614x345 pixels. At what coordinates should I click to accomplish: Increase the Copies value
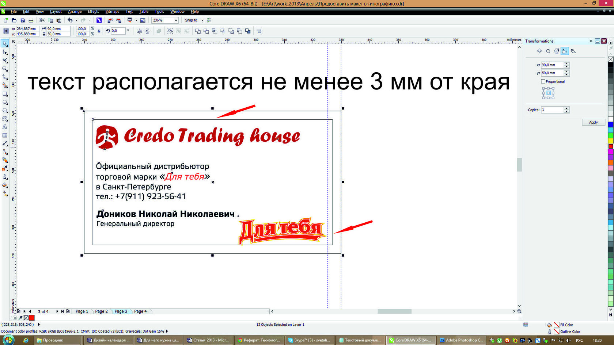pos(566,108)
